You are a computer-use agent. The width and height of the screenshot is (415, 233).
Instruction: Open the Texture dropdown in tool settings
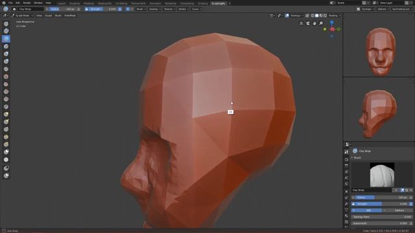169,9
